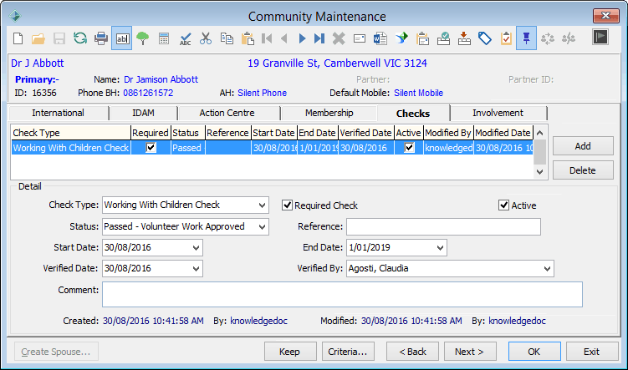Click the clipboard with card icon
Viewport: 628px width, 370px height.
422,38
